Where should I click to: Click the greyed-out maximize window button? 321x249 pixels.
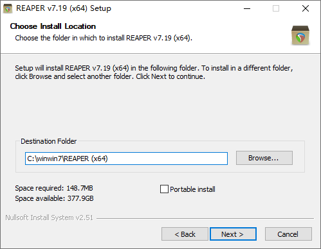click(x=276, y=8)
